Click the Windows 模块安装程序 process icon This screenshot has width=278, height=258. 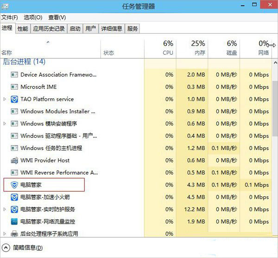[x=14, y=123]
